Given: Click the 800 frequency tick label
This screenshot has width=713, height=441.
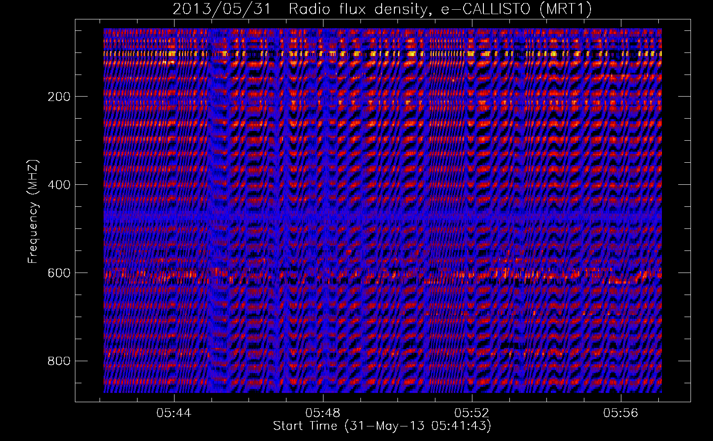Looking at the screenshot, I should point(59,361).
